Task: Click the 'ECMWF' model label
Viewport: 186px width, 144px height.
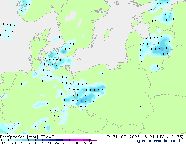Action: coord(47,137)
